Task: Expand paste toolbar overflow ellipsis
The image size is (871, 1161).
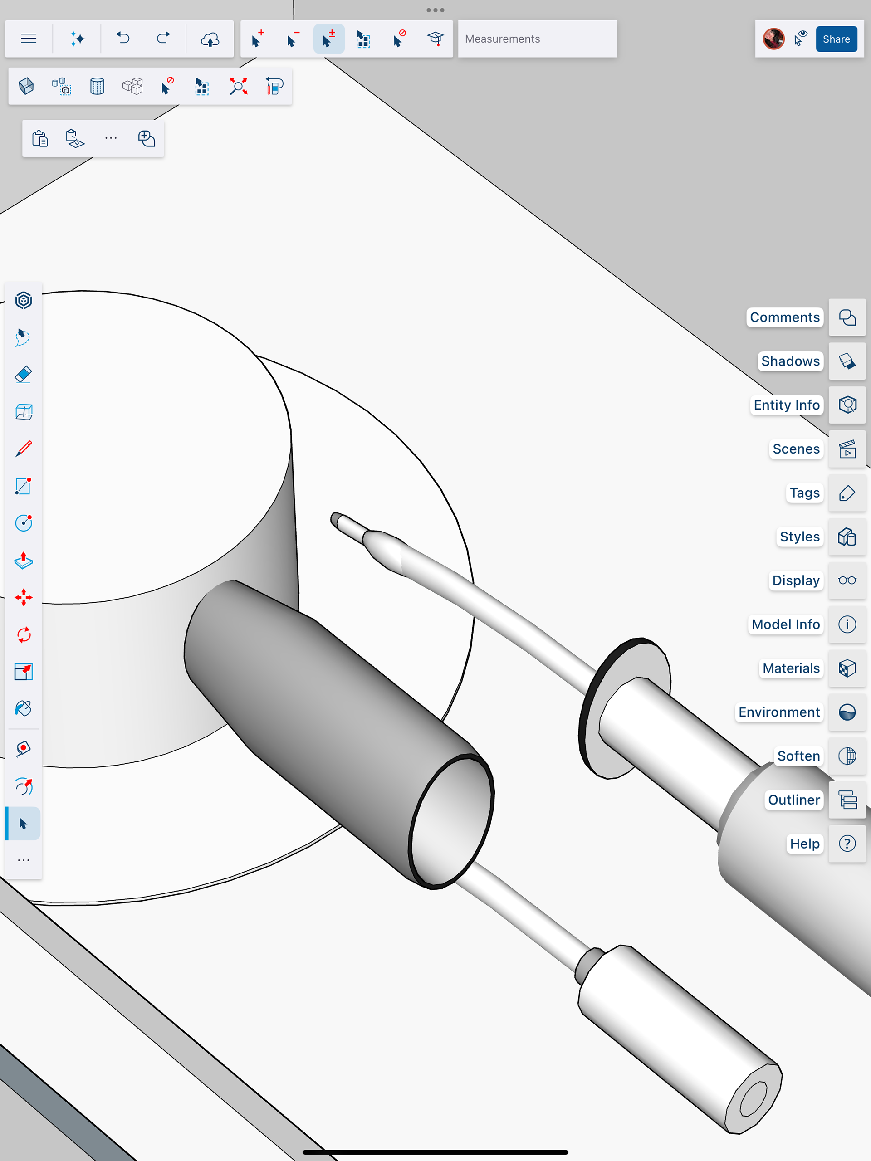Action: click(111, 139)
